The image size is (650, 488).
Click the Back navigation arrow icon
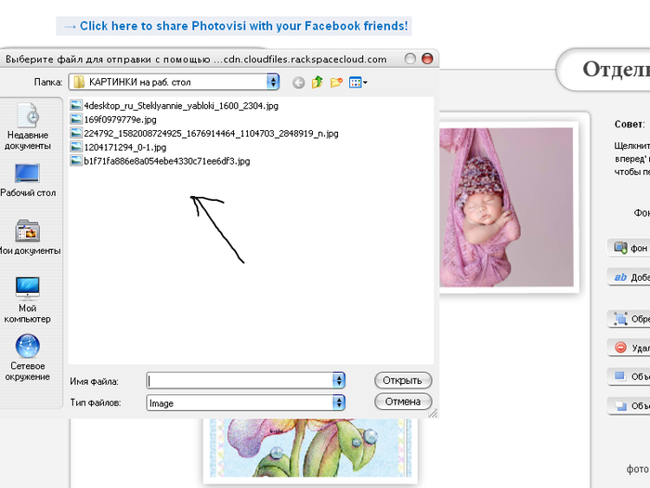pyautogui.click(x=298, y=83)
